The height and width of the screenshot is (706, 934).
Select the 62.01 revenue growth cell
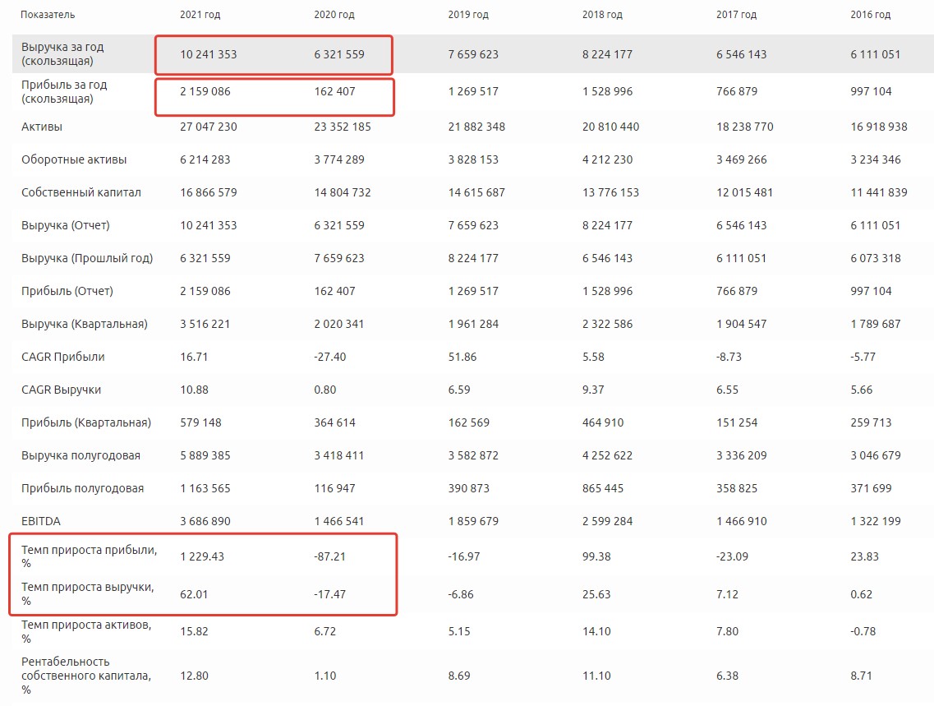193,594
